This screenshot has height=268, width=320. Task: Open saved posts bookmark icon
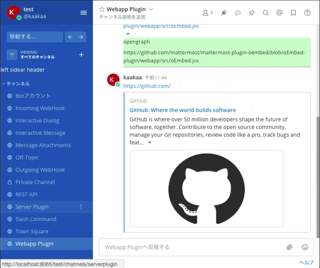click(x=293, y=13)
